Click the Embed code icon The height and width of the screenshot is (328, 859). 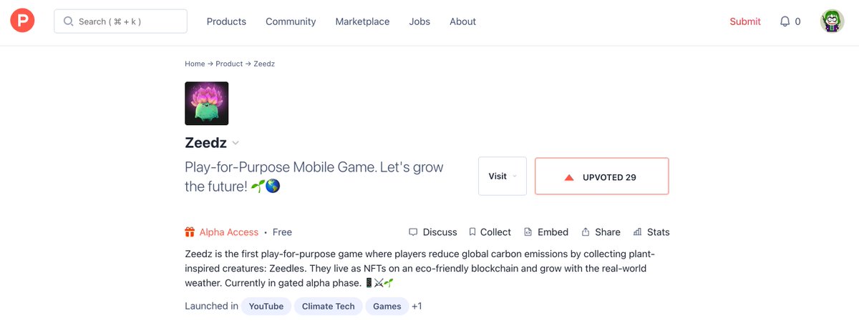528,232
